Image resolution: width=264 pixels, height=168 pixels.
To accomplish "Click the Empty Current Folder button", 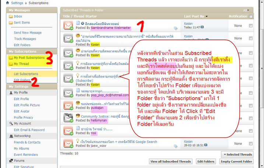I will [x=236, y=162].
